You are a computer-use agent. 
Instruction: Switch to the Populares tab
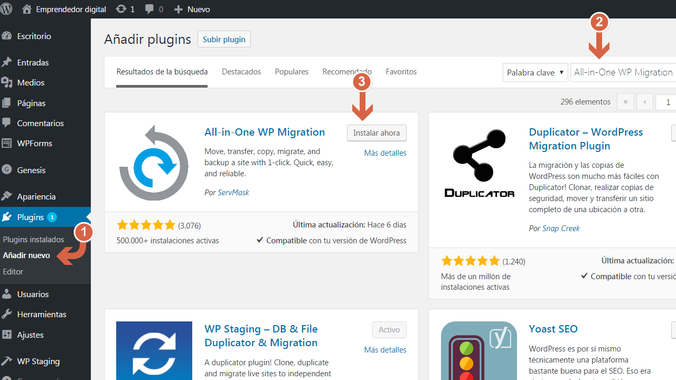tap(292, 72)
